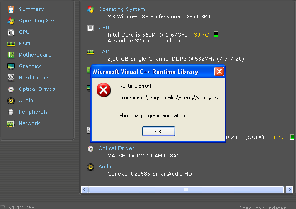Click the red error icon in dialog
The width and height of the screenshot is (296, 209).
pyautogui.click(x=104, y=90)
